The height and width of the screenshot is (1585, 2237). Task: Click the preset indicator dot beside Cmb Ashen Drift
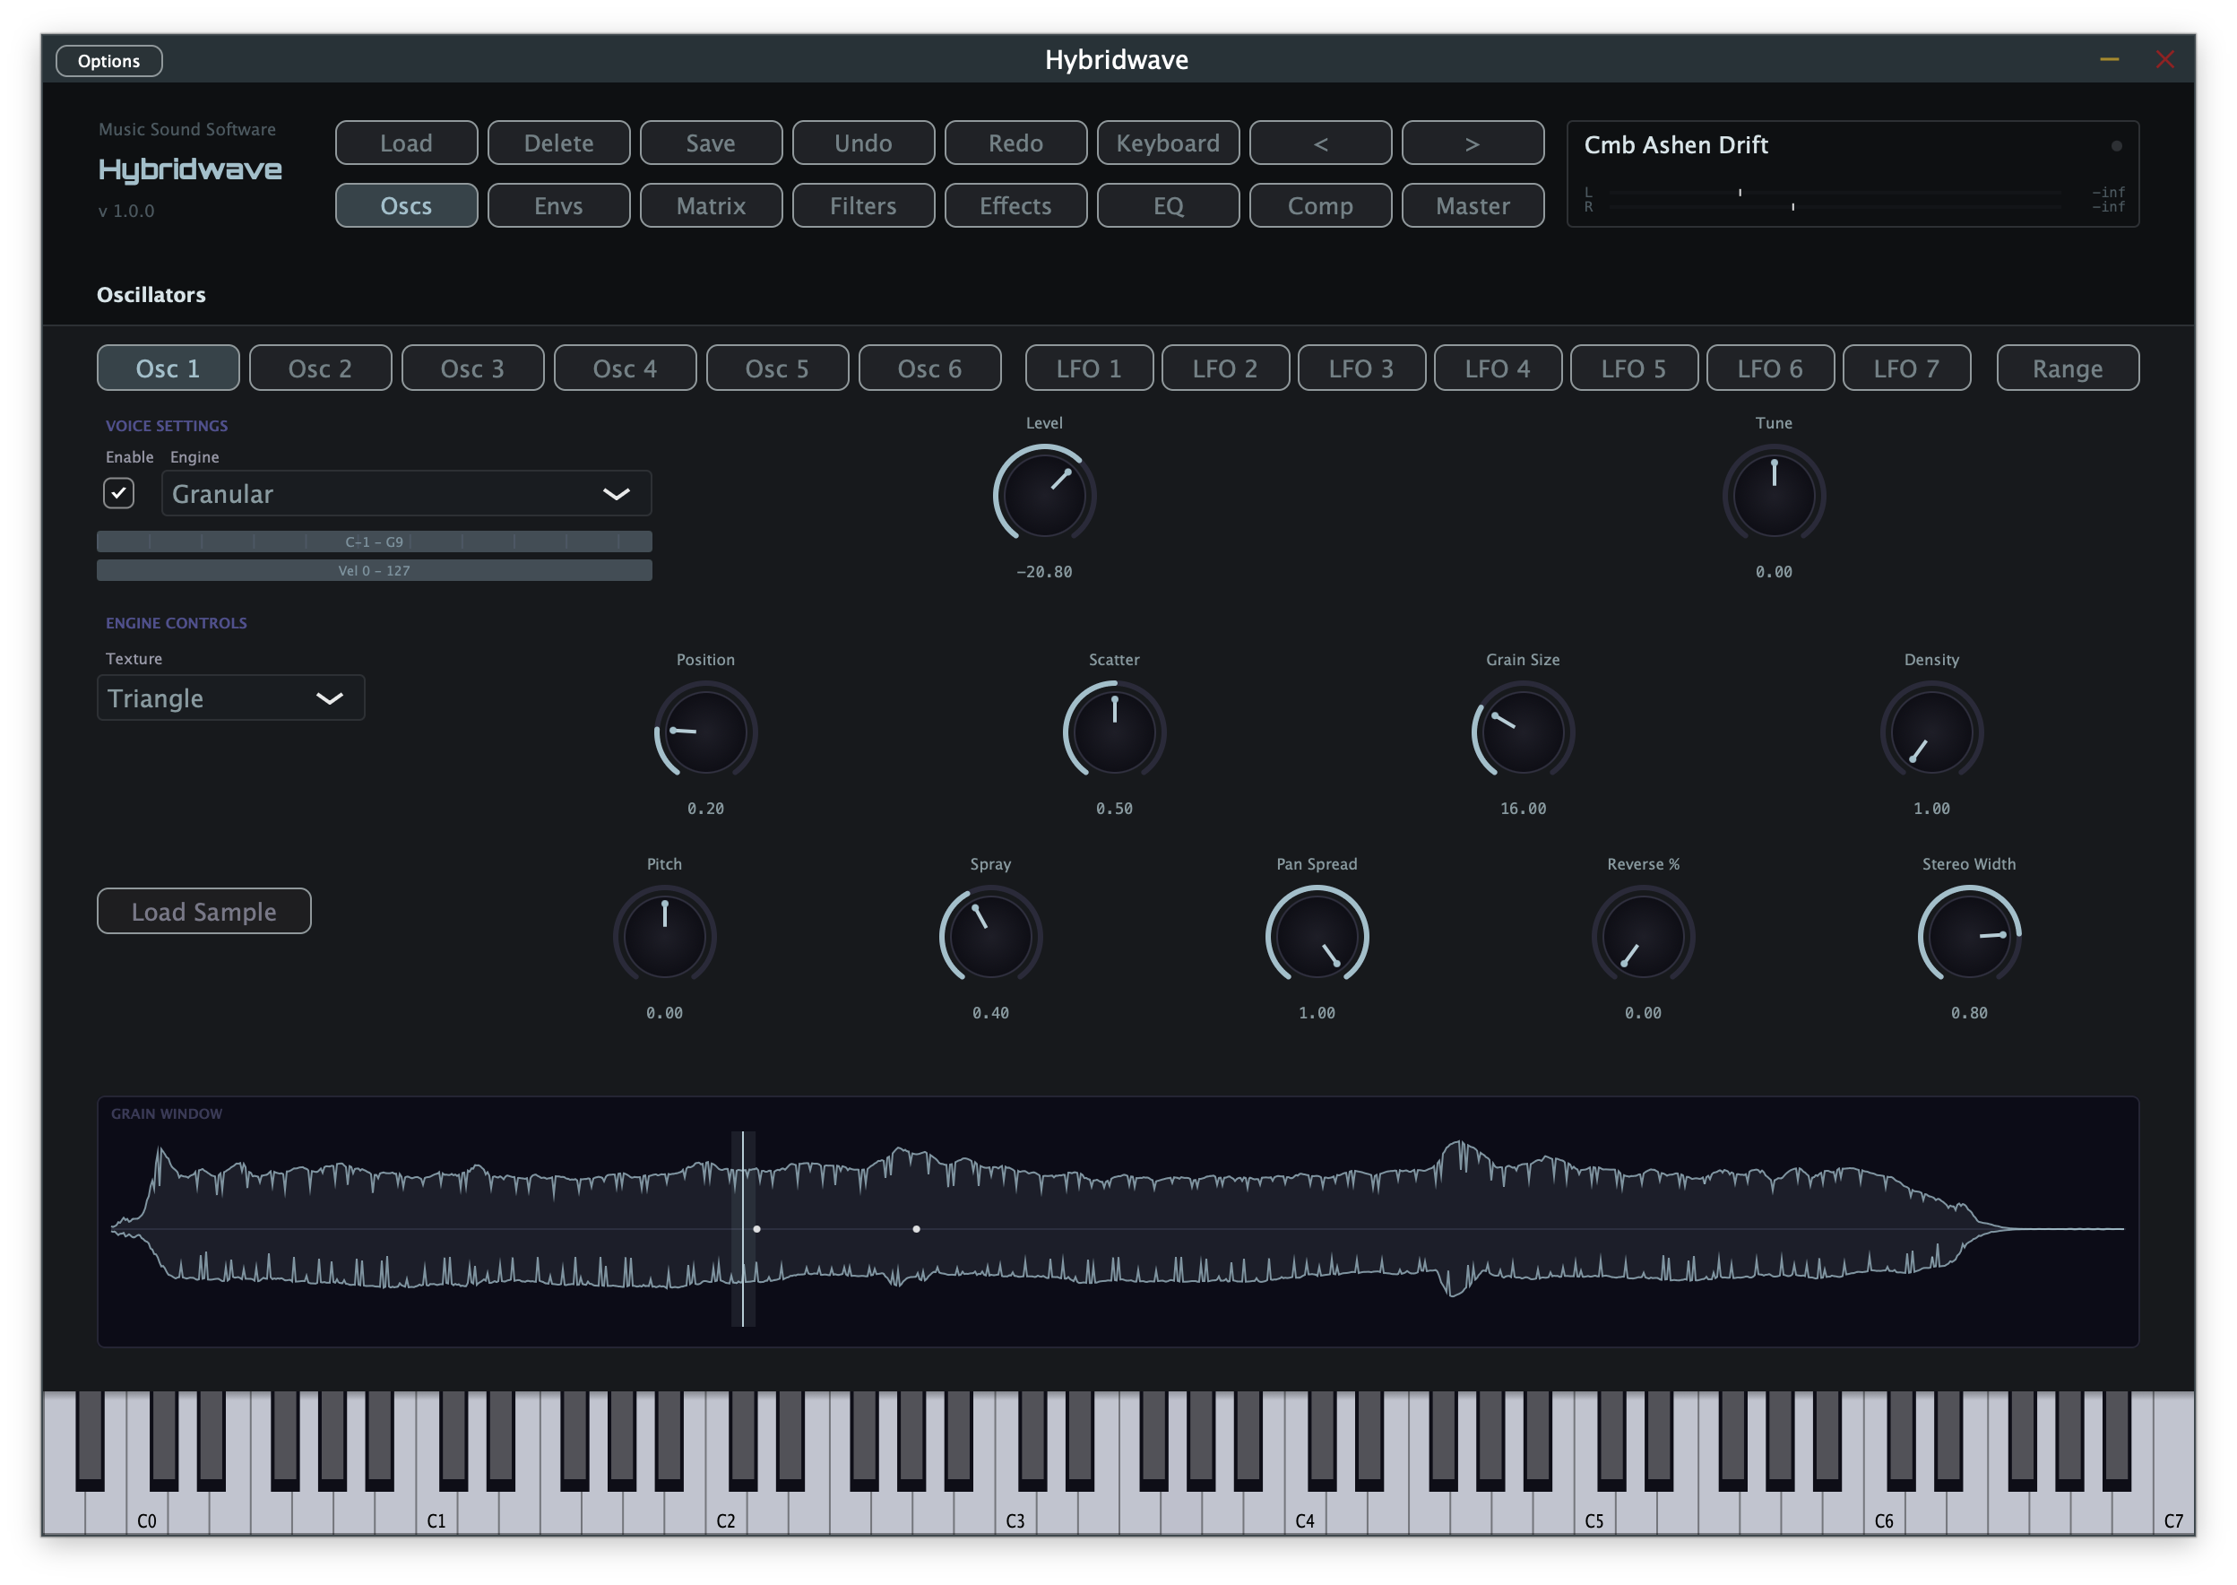tap(2114, 145)
